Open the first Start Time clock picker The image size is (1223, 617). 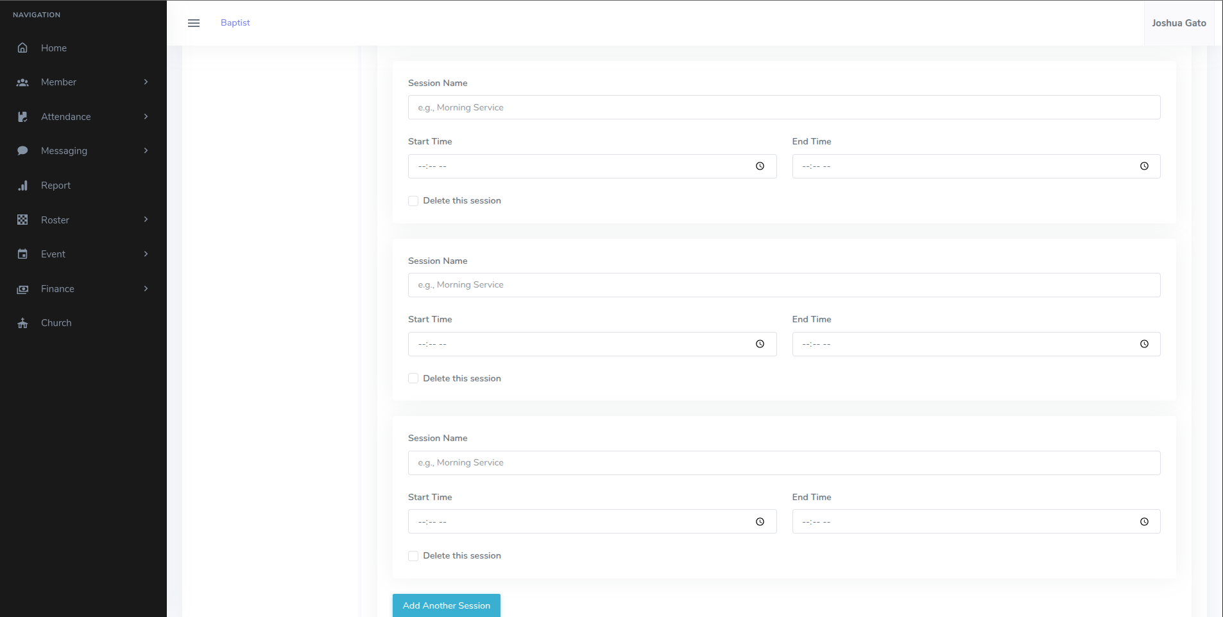tap(760, 166)
